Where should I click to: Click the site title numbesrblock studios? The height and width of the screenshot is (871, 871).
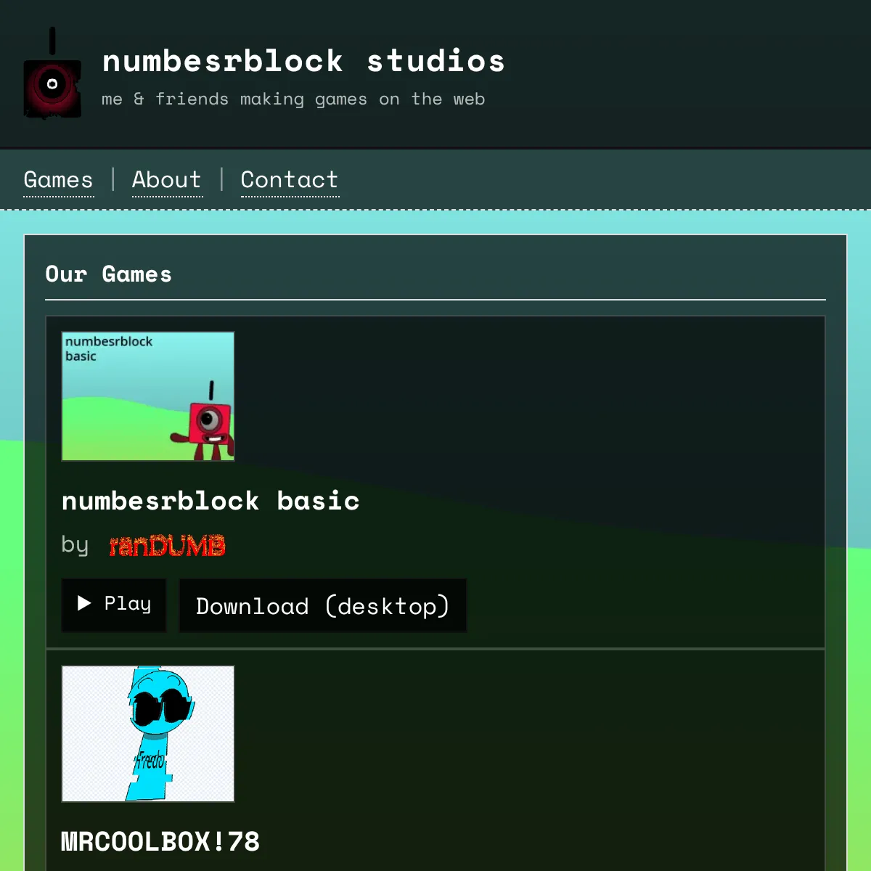(x=303, y=61)
